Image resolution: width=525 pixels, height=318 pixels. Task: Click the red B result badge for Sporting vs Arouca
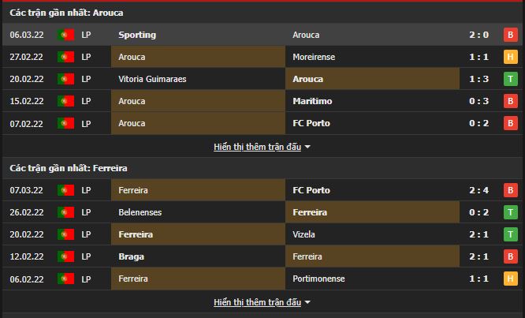click(x=510, y=35)
